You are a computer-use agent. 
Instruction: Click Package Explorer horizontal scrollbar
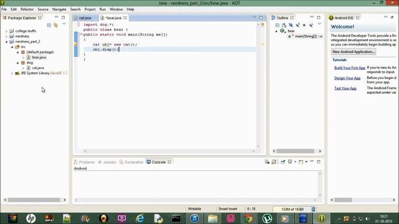[35, 200]
